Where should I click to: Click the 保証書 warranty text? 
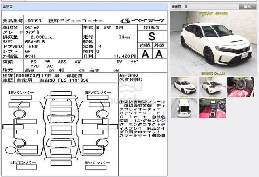click(74, 76)
